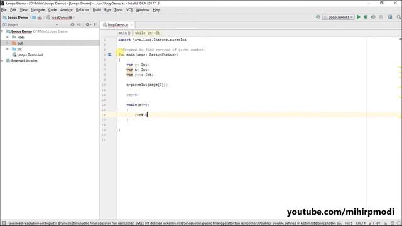This screenshot has height=226, width=402.
Task: Collapse the Loops Demo root node
Action: (2, 31)
